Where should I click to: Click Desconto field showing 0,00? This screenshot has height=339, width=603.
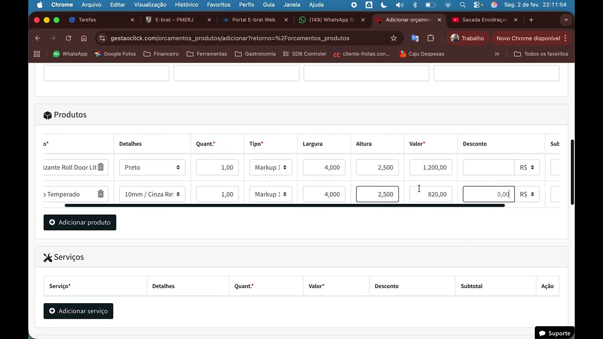click(489, 194)
